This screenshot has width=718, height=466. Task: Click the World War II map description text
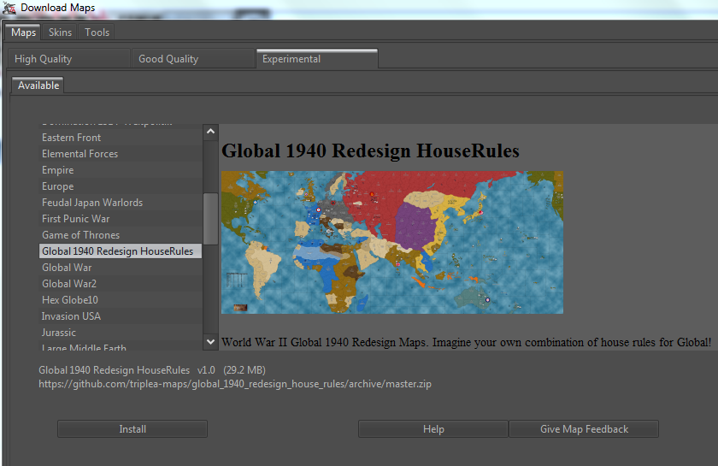click(466, 342)
